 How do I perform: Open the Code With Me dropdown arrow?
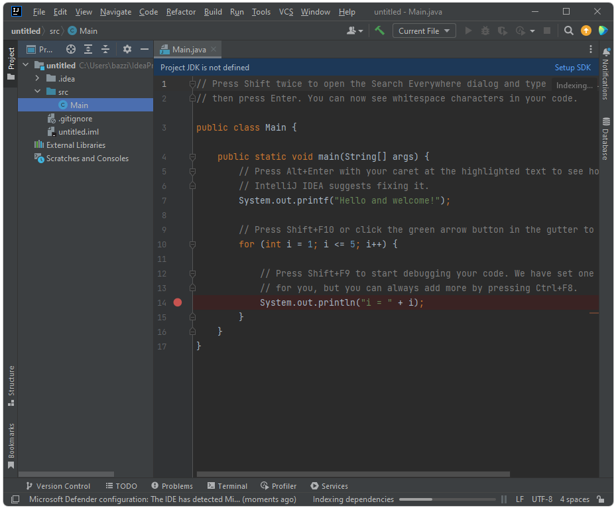click(361, 31)
